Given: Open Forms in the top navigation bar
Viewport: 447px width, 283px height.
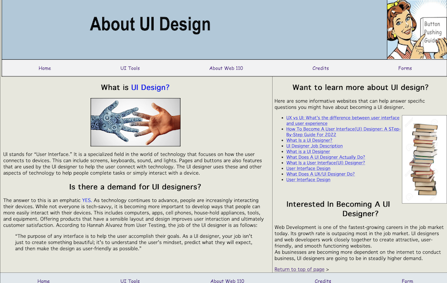Looking at the screenshot, I should pyautogui.click(x=405, y=68).
